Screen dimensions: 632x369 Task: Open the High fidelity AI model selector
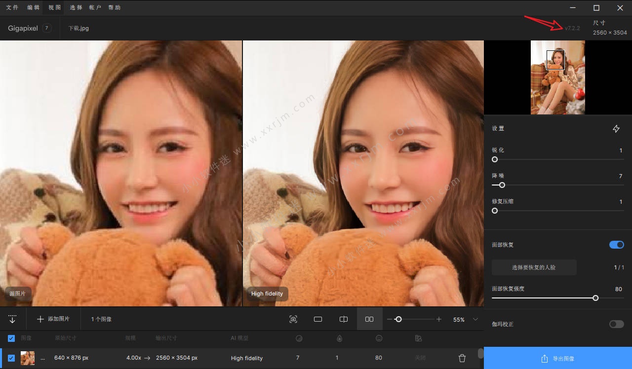(x=246, y=358)
